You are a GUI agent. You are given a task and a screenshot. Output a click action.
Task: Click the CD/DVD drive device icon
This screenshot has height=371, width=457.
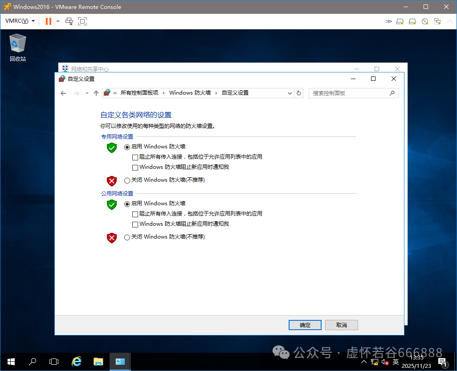click(x=425, y=21)
